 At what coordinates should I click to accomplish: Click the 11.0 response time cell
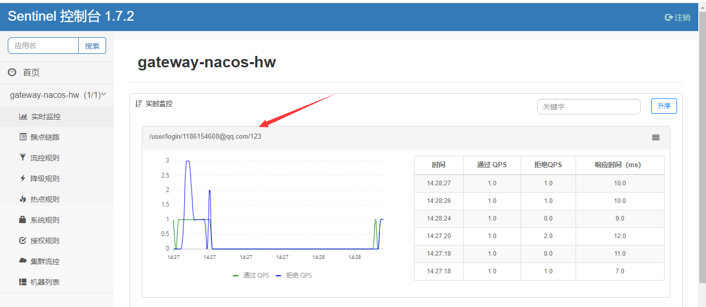[x=620, y=254]
